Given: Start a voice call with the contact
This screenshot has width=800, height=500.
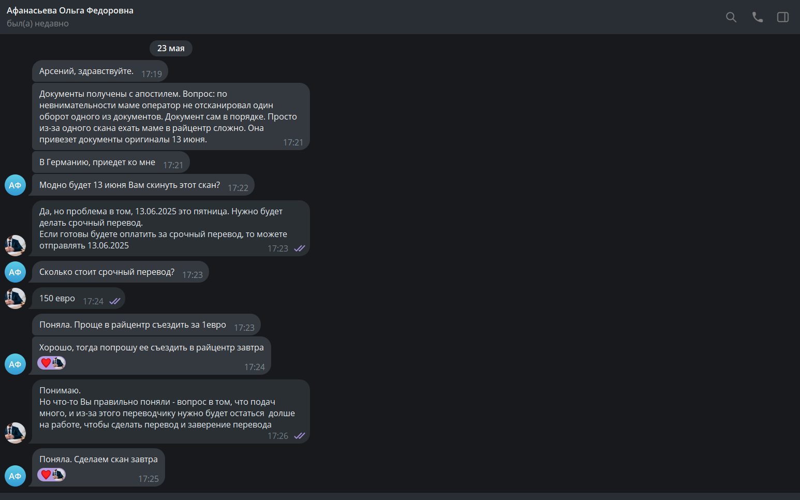Looking at the screenshot, I should 757,17.
